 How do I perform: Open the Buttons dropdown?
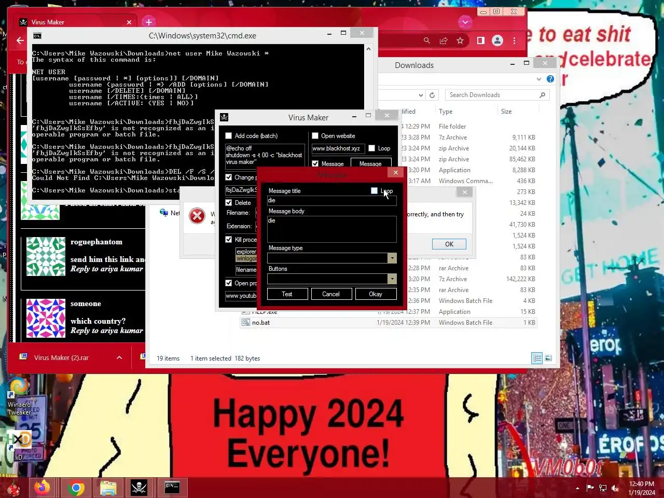[392, 279]
